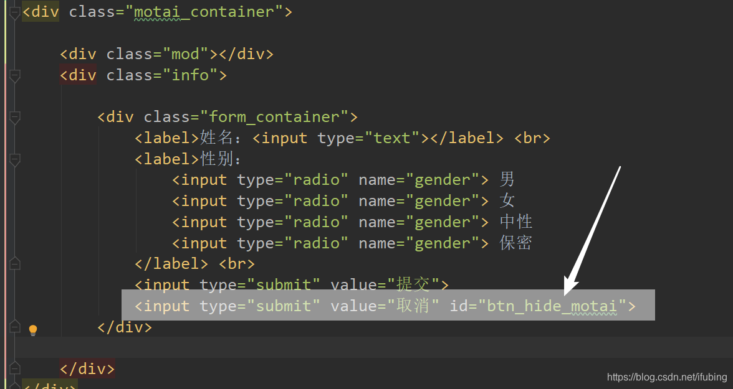The width and height of the screenshot is (733, 389).
Task: Place cursor in line div class="motai_container"
Action: 157,12
